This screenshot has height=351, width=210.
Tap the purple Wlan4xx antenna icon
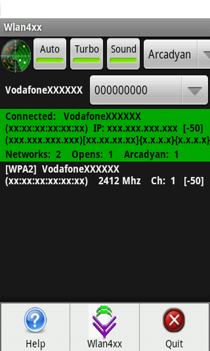tap(105, 322)
